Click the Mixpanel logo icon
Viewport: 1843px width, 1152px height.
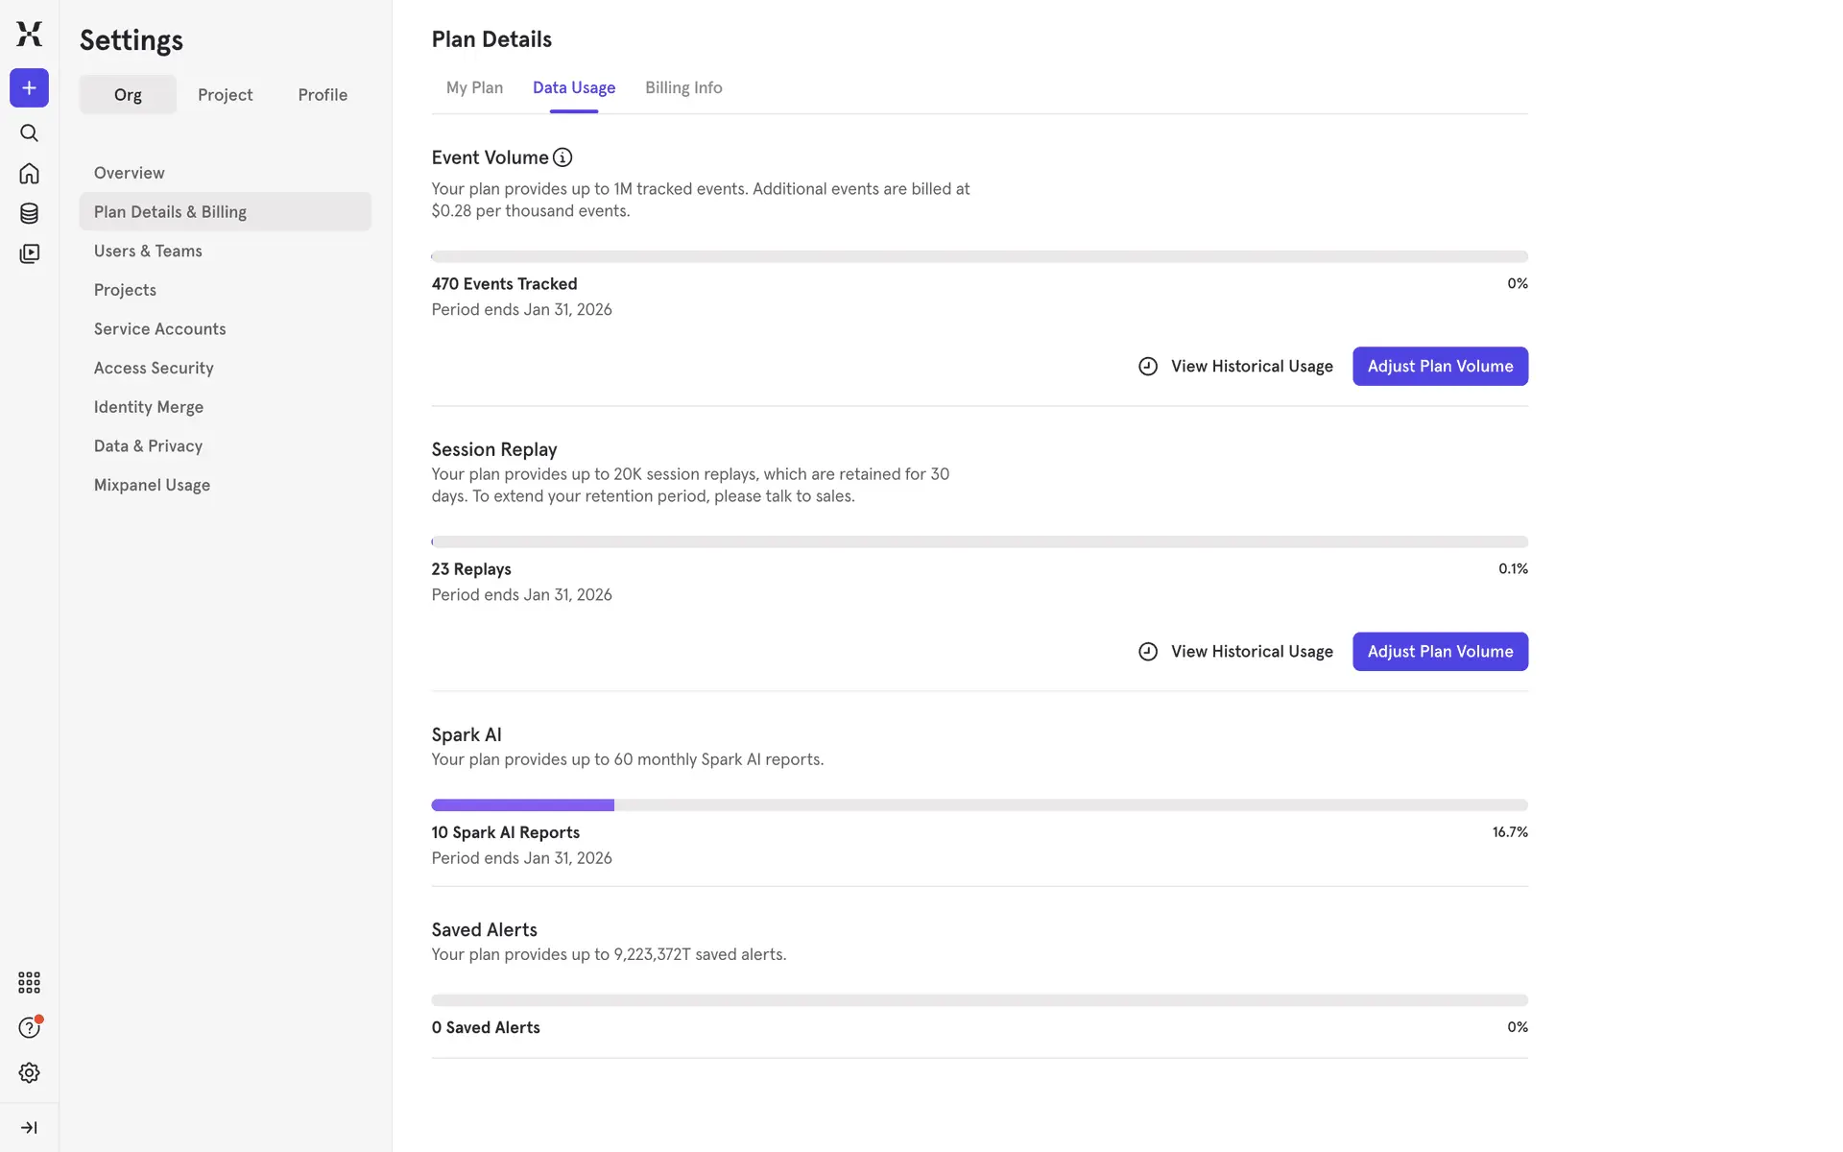click(x=29, y=34)
